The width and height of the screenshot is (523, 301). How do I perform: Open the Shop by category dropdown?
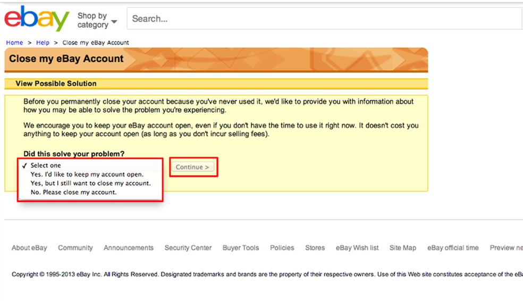[97, 20]
